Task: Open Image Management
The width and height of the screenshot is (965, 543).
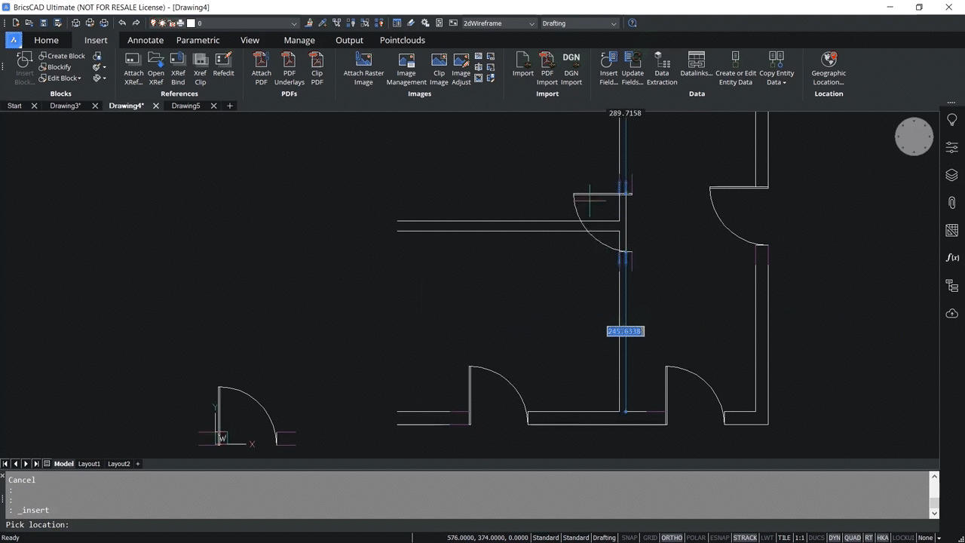Action: point(406,69)
